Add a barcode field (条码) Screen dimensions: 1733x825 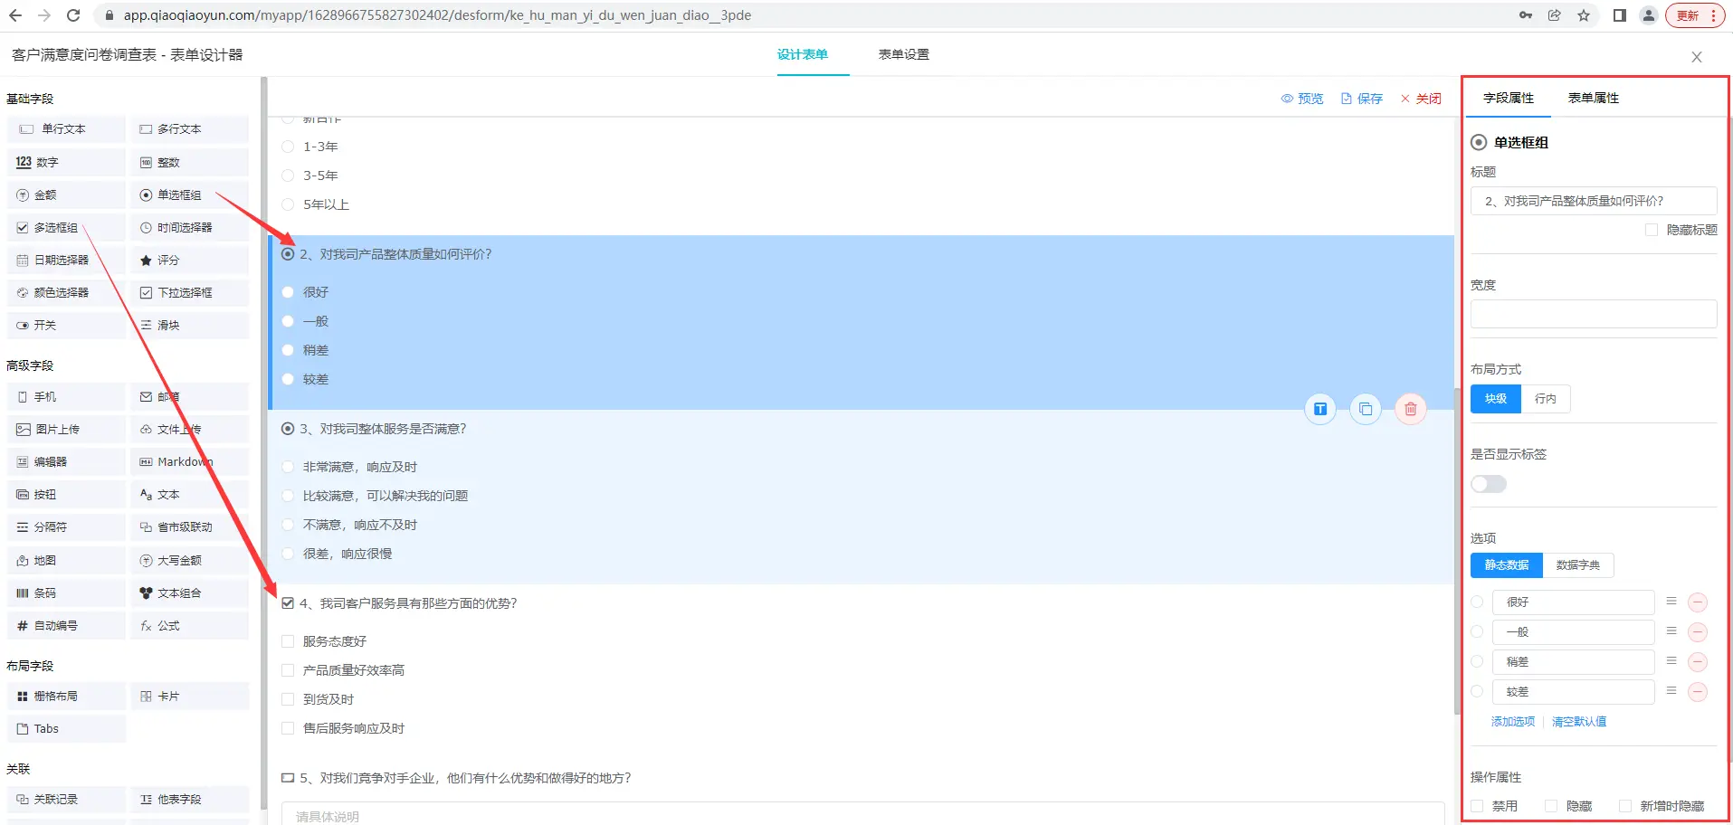[x=66, y=593]
